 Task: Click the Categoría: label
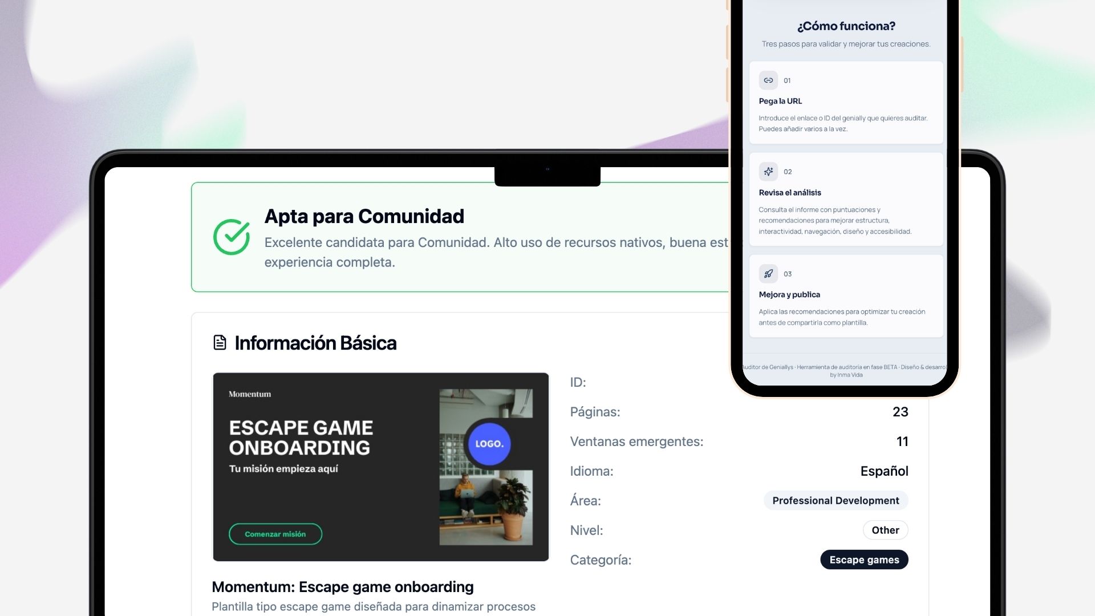(x=601, y=560)
